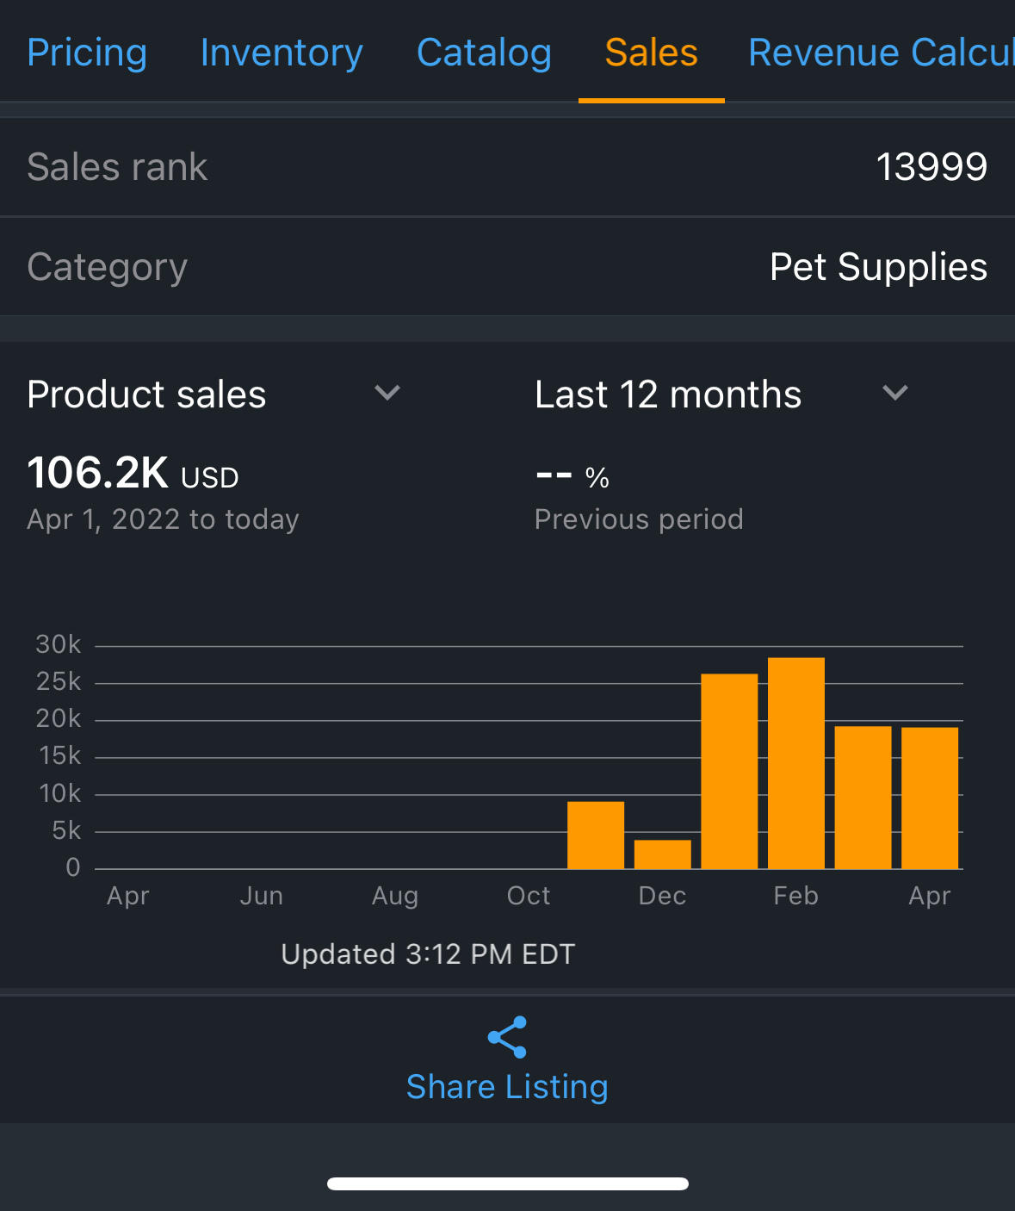The width and height of the screenshot is (1015, 1211).
Task: Tap the Share Listing link
Action: (x=507, y=1087)
